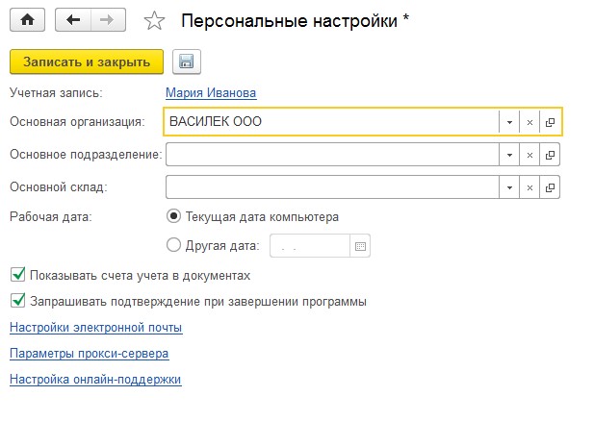Navigate forward with the right arrow
The width and height of the screenshot is (594, 421).
108,19
